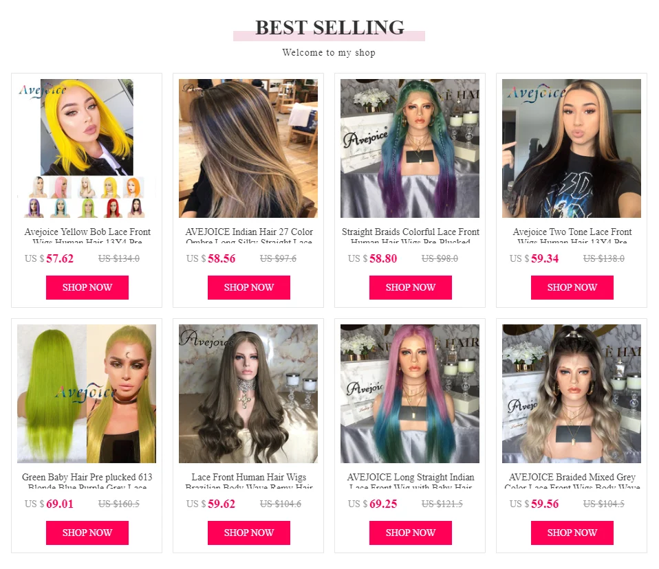Click Shop Now under the $69.25 wig
The width and height of the screenshot is (659, 569).
click(411, 533)
